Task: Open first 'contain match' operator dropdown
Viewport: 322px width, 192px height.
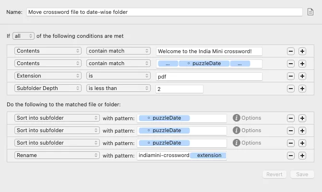Action: pos(118,51)
